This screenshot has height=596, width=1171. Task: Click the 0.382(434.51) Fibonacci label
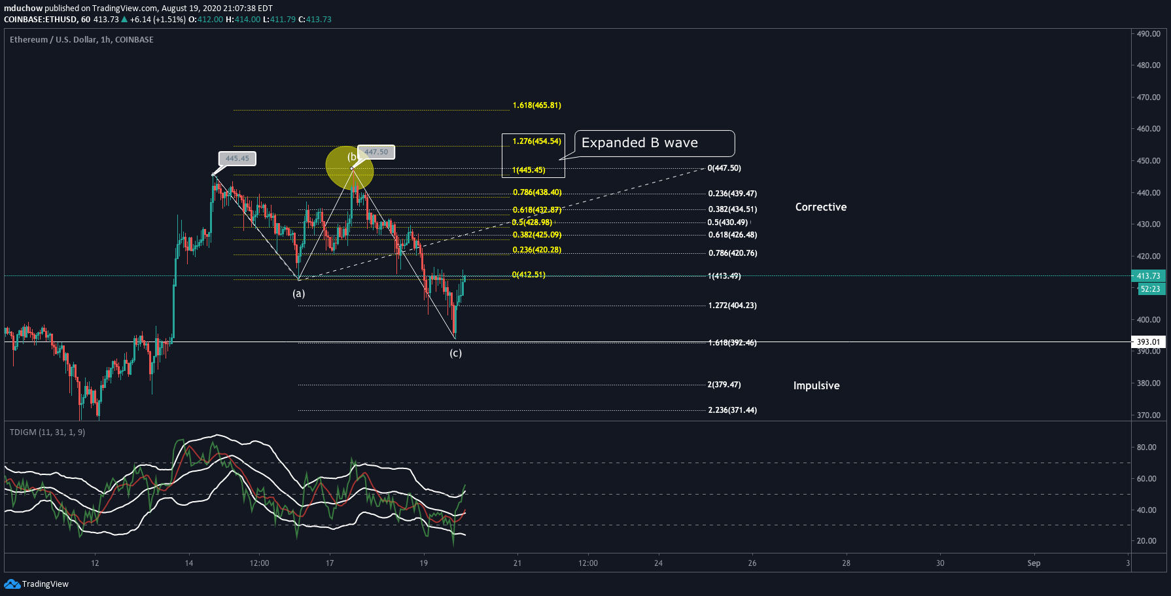(x=733, y=209)
